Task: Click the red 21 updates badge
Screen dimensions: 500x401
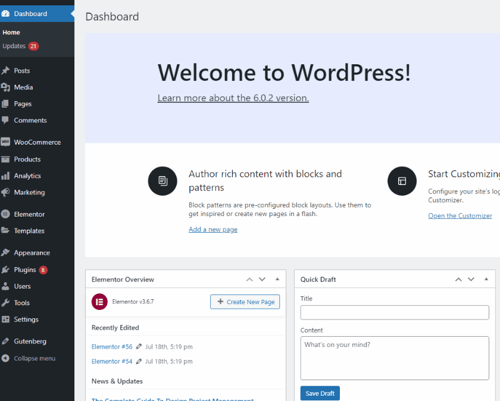Action: (33, 46)
